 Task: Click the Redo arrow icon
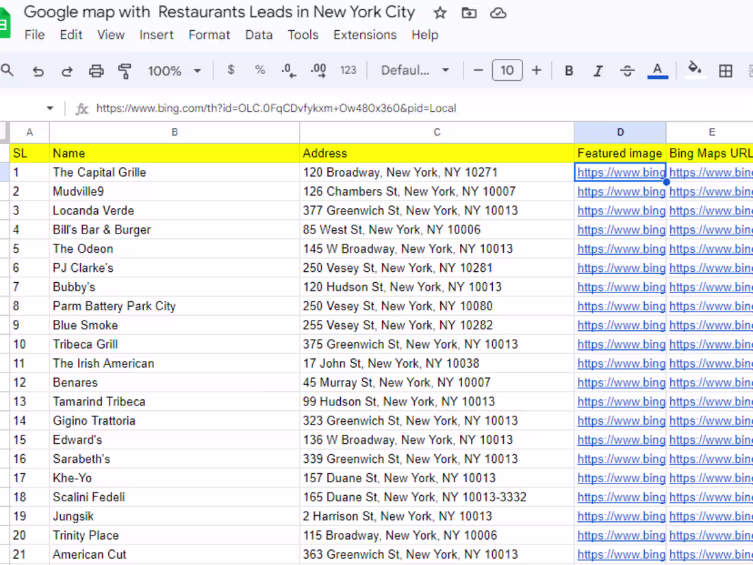(x=67, y=71)
